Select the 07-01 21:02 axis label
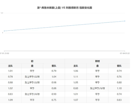 click(x=4, y=53)
